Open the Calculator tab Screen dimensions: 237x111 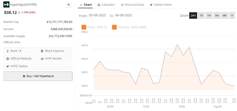point(106,5)
